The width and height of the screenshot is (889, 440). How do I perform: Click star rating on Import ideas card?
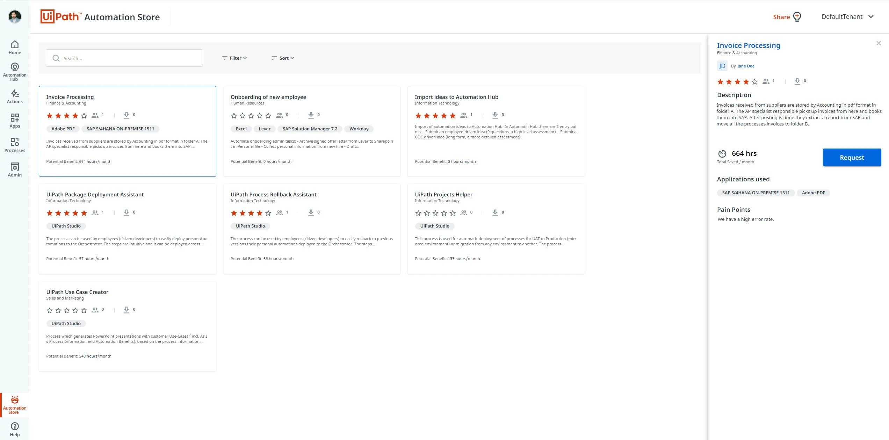435,115
